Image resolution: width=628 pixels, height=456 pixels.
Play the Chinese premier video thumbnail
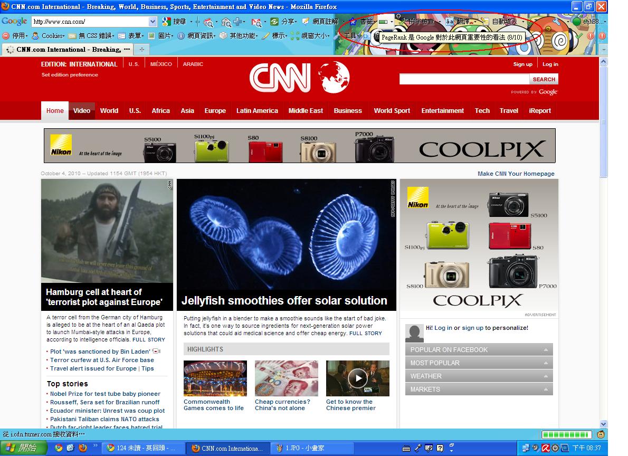pos(358,378)
